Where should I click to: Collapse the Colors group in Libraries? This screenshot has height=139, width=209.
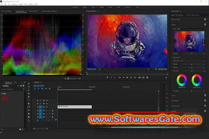(x=2, y=94)
